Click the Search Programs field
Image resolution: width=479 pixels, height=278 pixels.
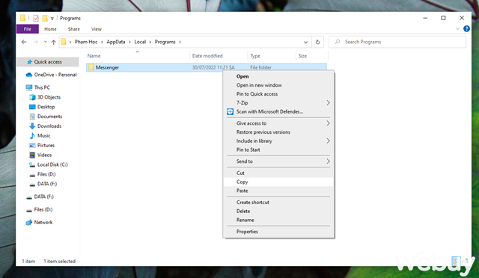click(x=397, y=42)
